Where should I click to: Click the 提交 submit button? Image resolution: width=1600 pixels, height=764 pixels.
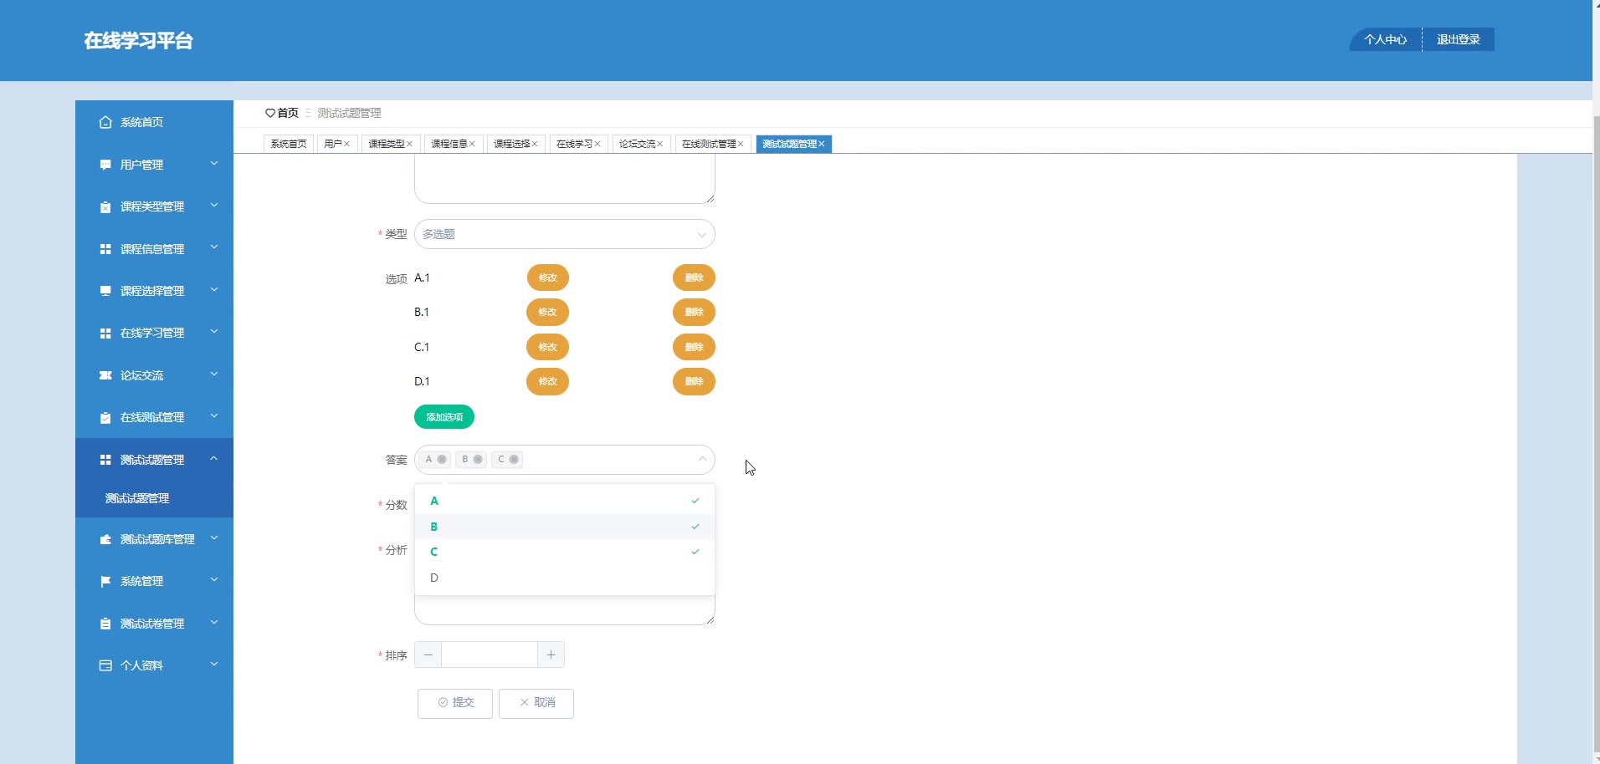pyautogui.click(x=455, y=703)
